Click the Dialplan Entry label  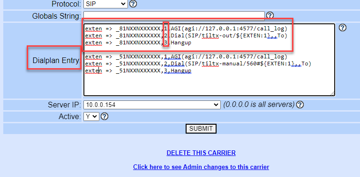[57, 61]
